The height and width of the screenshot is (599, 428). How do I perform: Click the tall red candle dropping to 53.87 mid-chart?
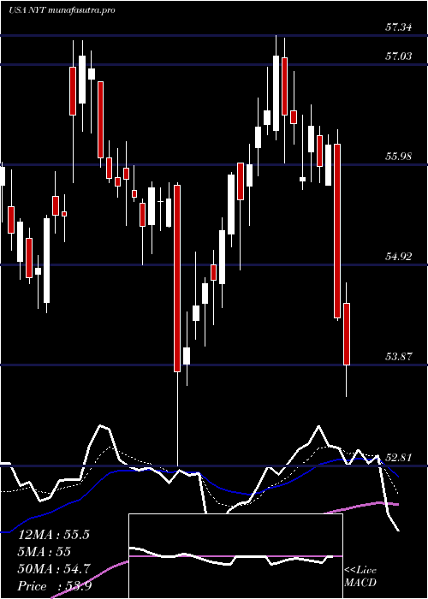(177, 278)
